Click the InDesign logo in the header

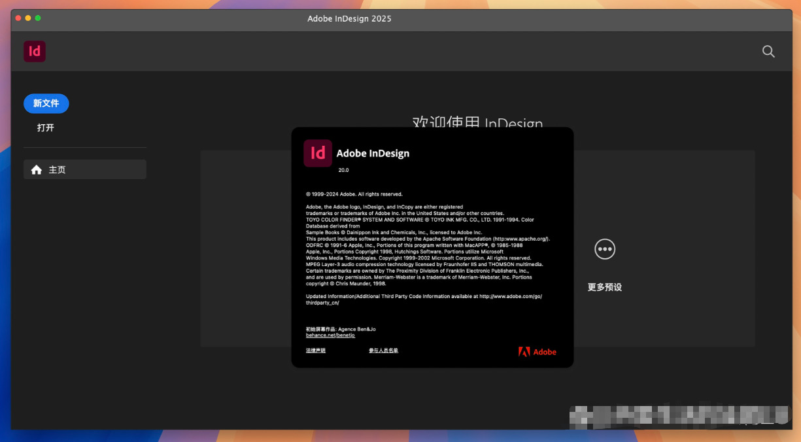(35, 52)
